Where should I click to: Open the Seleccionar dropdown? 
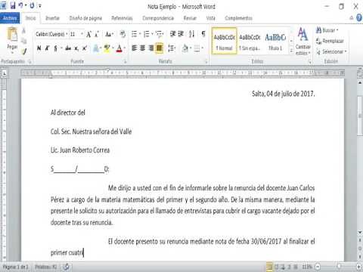[331, 51]
